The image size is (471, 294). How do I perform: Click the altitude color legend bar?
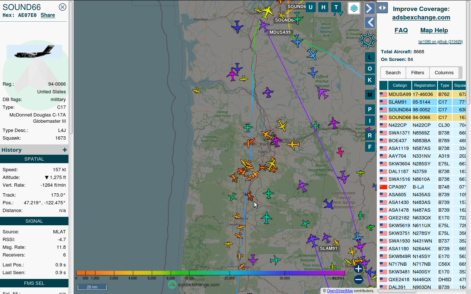coord(210,273)
